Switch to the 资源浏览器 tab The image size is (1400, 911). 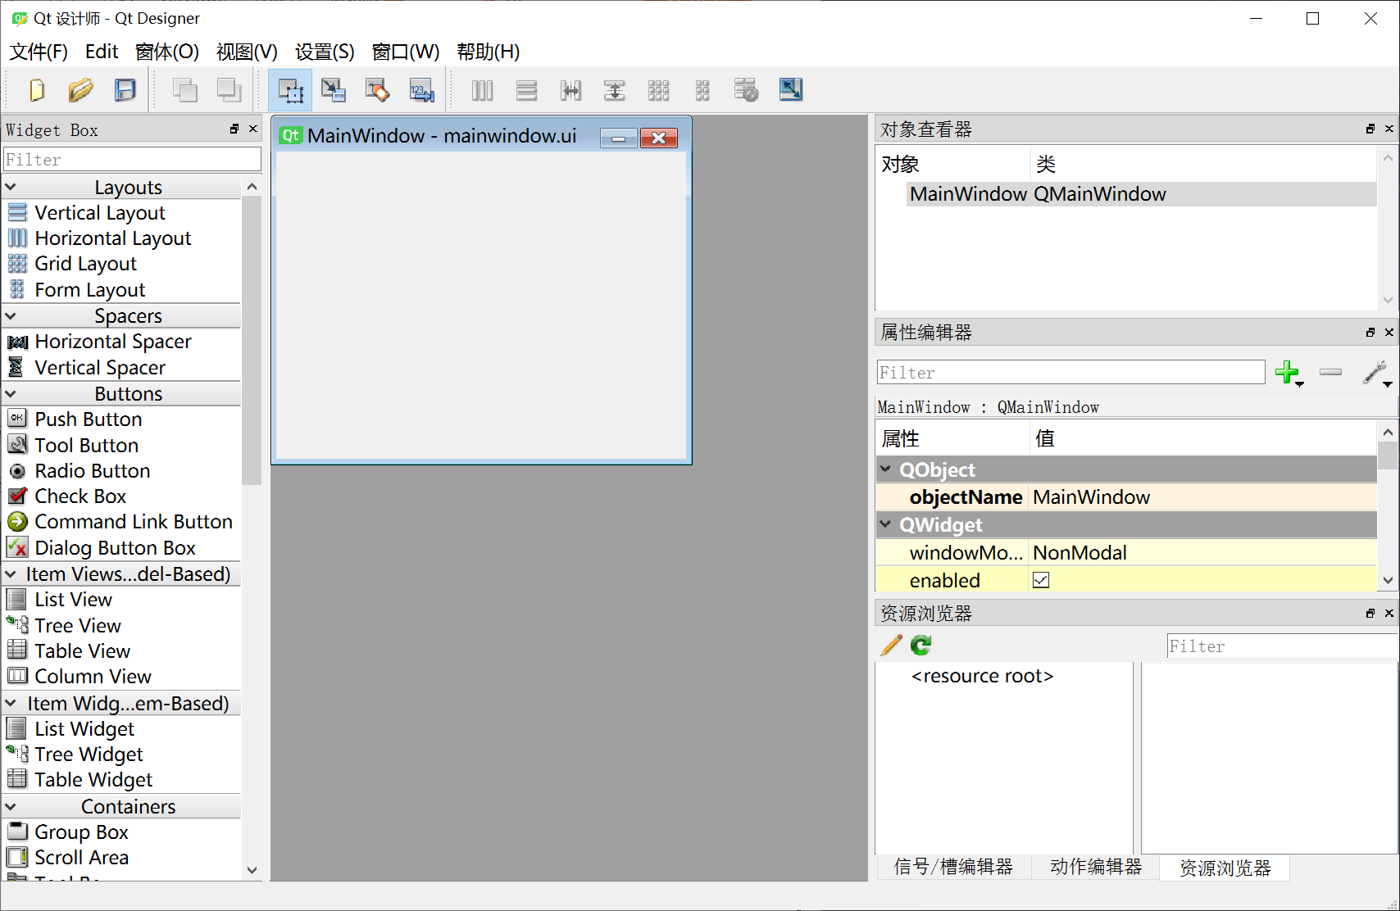coord(1225,868)
